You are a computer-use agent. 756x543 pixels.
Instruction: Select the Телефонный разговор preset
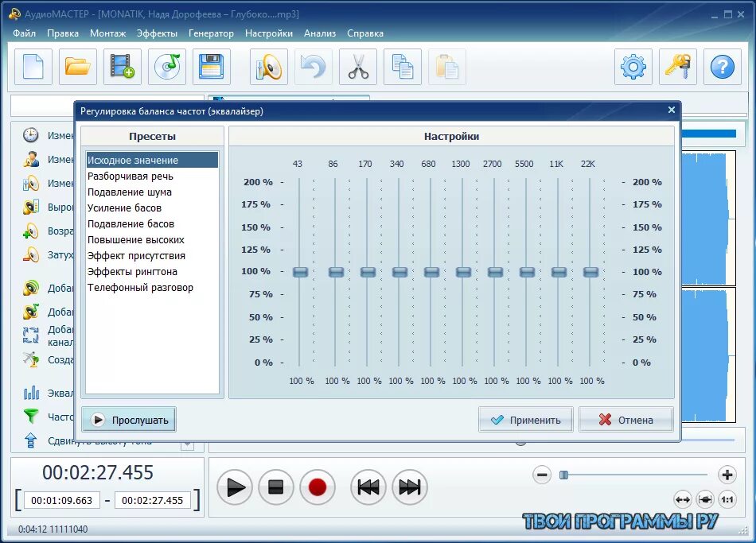click(x=152, y=287)
